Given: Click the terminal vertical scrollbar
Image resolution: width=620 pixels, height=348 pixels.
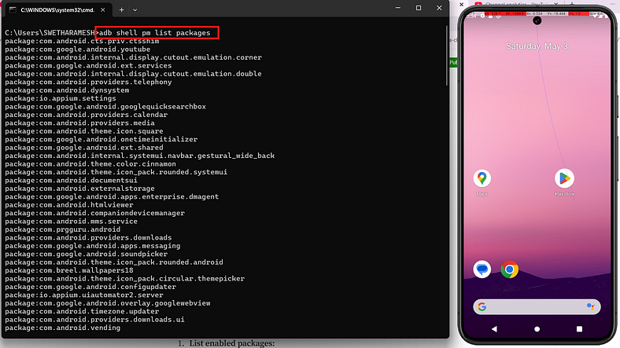Looking at the screenshot, I should 447,55.
